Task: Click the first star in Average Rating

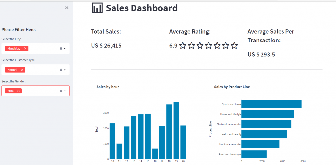Action: 182,45
